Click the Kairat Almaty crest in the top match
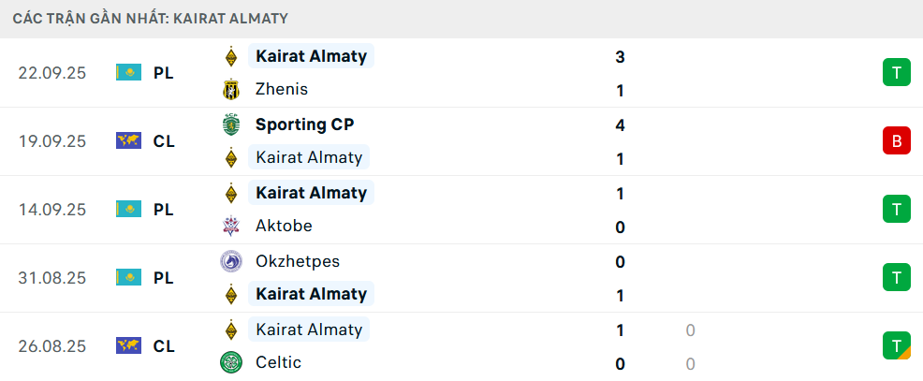Viewport: 923px width, 381px height. pos(230,56)
